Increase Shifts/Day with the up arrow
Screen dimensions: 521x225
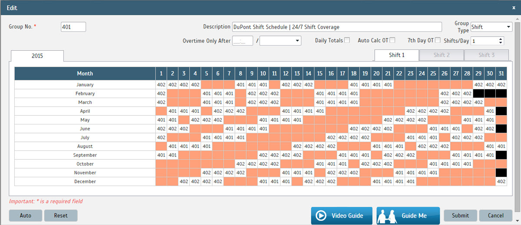coord(501,39)
